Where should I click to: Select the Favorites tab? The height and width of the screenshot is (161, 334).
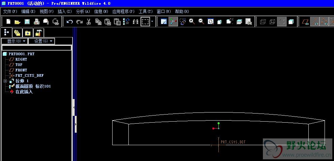pos(28,33)
